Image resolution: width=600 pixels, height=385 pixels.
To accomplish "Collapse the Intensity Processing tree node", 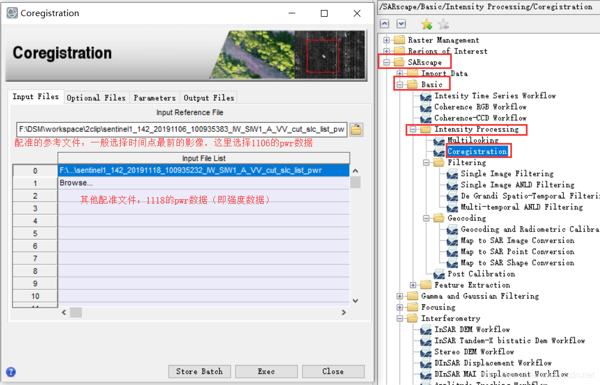I will point(413,129).
